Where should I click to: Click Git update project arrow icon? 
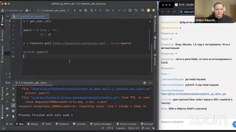114,10
